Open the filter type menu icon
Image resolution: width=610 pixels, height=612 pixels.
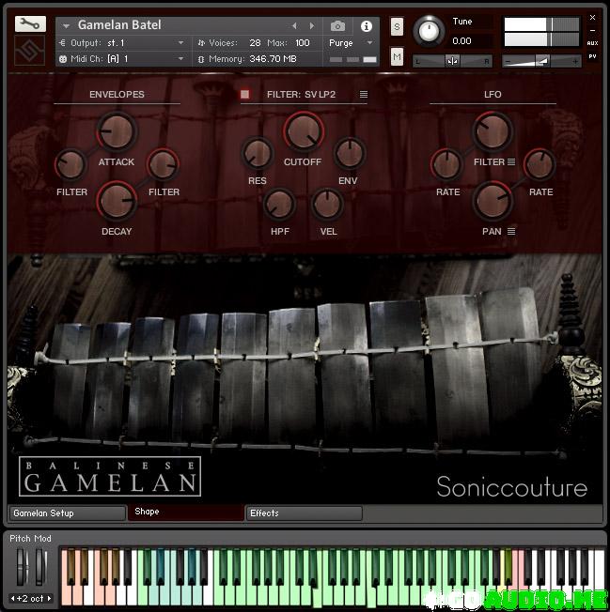pyautogui.click(x=364, y=95)
